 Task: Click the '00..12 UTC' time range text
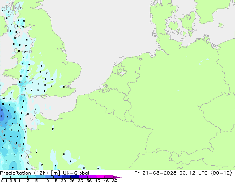(193, 173)
